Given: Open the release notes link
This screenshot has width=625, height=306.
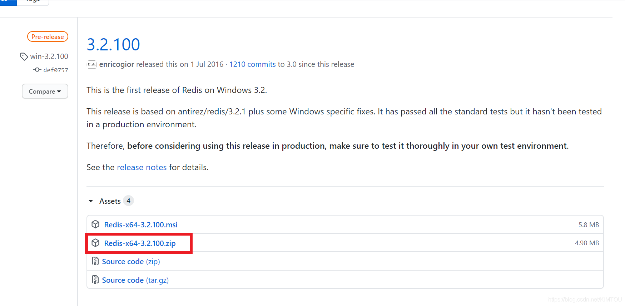Looking at the screenshot, I should pos(142,167).
